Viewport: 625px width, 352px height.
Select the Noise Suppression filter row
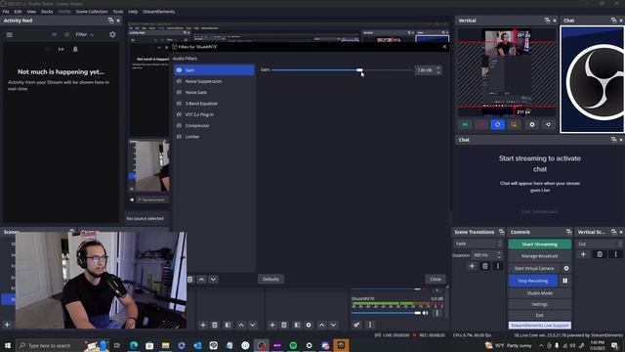point(215,81)
